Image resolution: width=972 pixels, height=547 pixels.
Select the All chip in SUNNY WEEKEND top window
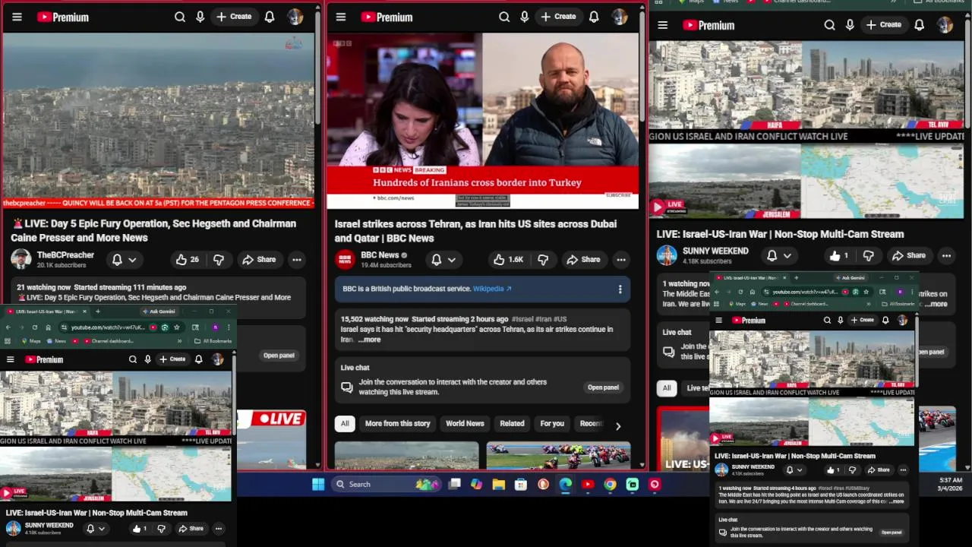coord(667,388)
